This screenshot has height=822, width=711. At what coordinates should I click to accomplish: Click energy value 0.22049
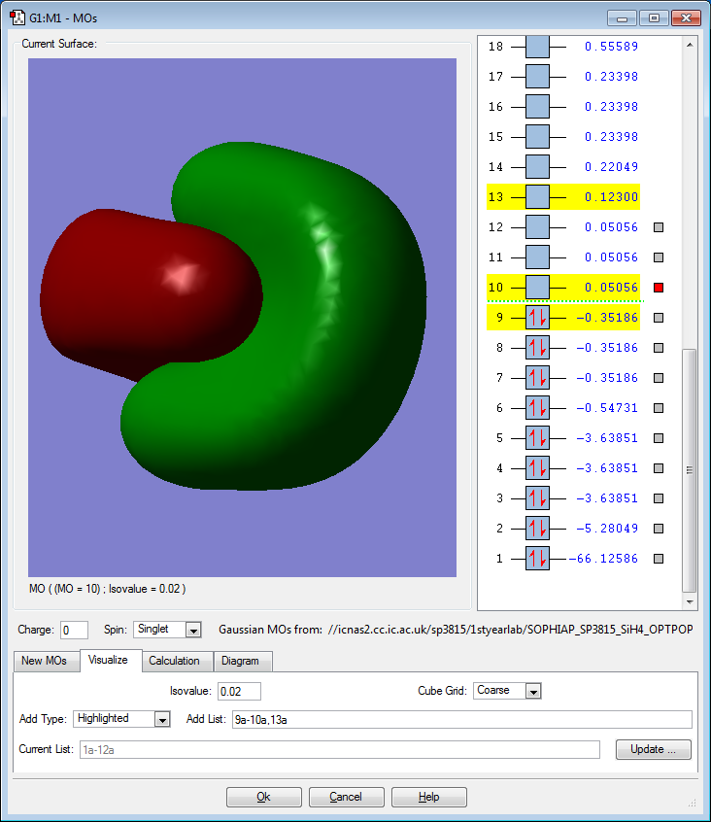click(612, 167)
